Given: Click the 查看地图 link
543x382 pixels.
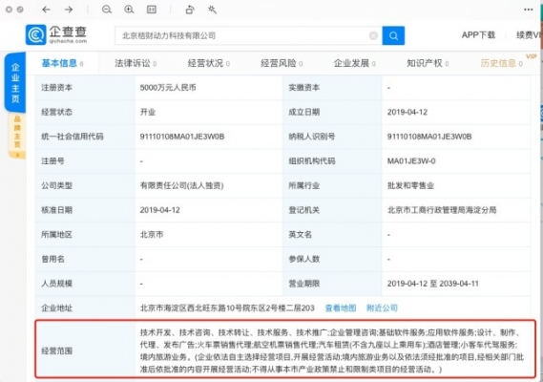Looking at the screenshot, I should [x=341, y=308].
